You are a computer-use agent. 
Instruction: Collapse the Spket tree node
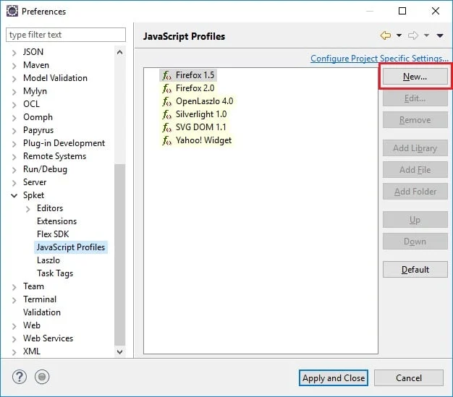coord(14,196)
